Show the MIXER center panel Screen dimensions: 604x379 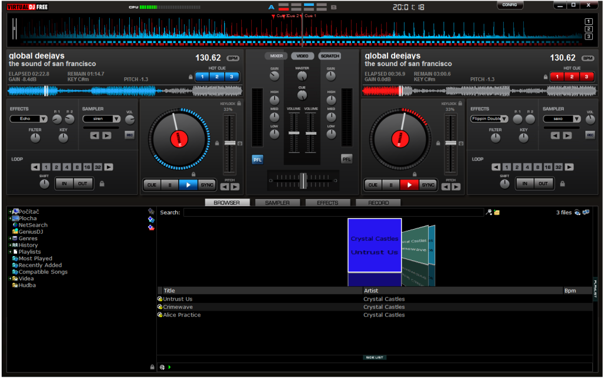(276, 56)
